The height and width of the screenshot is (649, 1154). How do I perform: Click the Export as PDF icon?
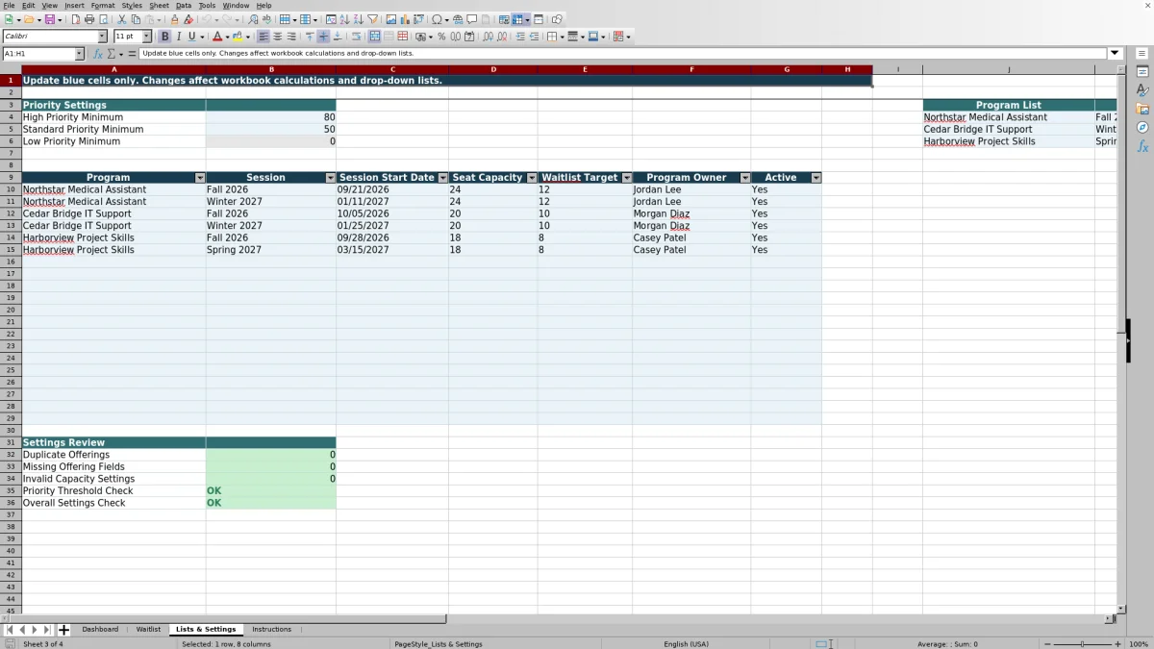click(x=76, y=19)
